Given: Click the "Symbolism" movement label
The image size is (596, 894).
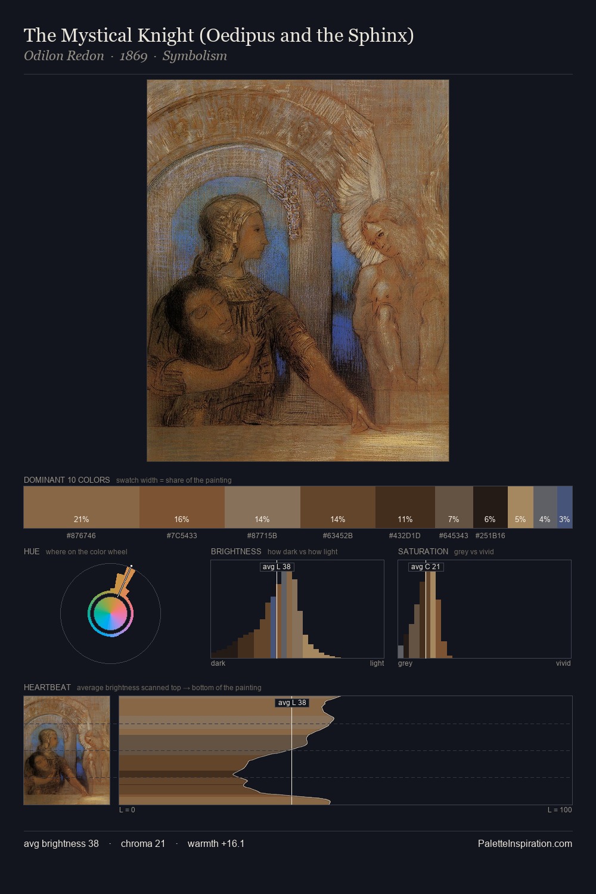Looking at the screenshot, I should click(x=195, y=56).
